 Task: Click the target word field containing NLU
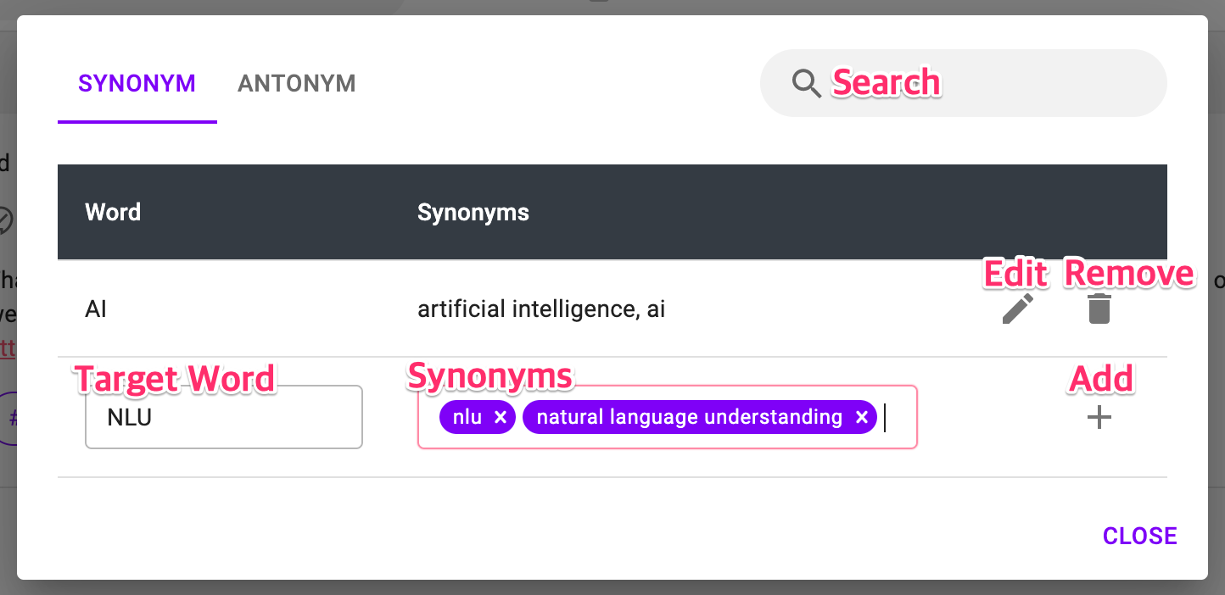[224, 417]
